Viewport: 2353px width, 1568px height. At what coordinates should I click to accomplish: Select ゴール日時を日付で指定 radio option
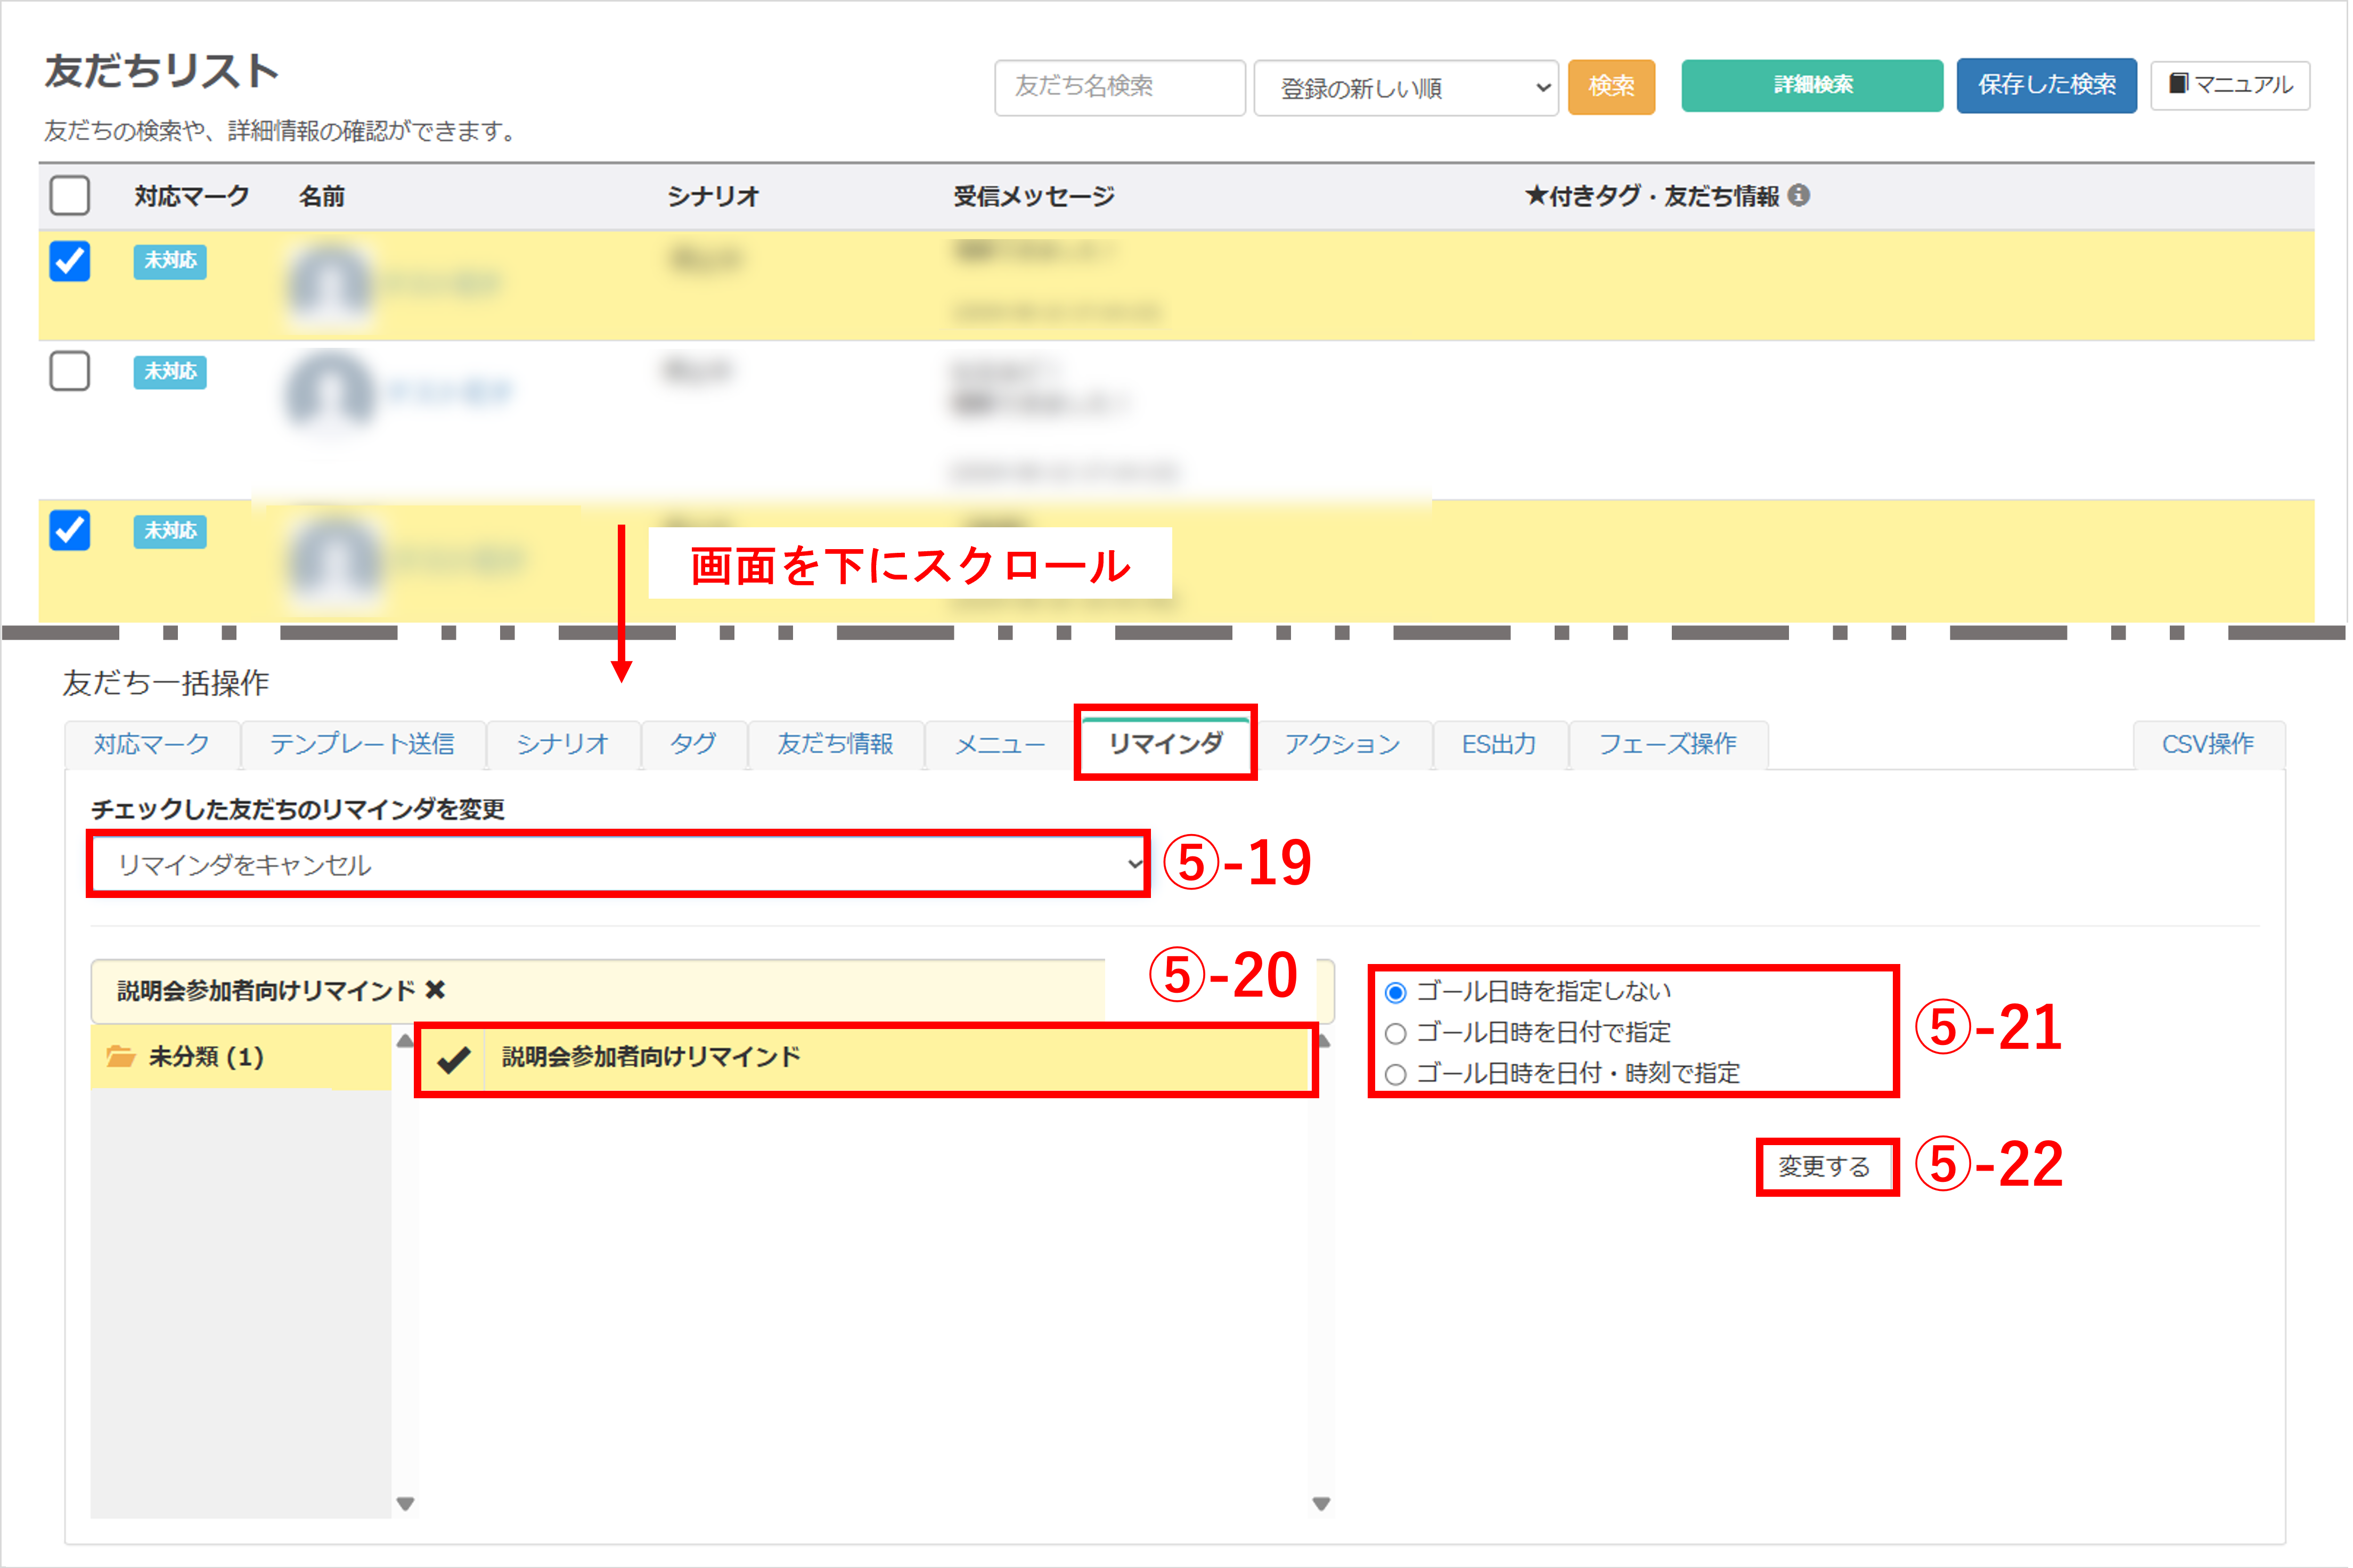pos(1396,1033)
